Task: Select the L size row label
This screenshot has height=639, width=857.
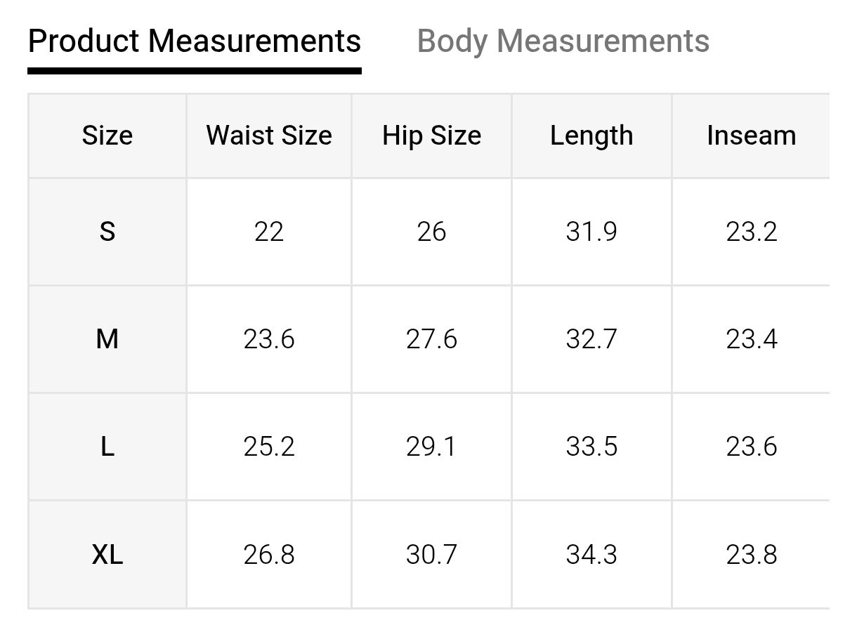Action: (x=107, y=447)
